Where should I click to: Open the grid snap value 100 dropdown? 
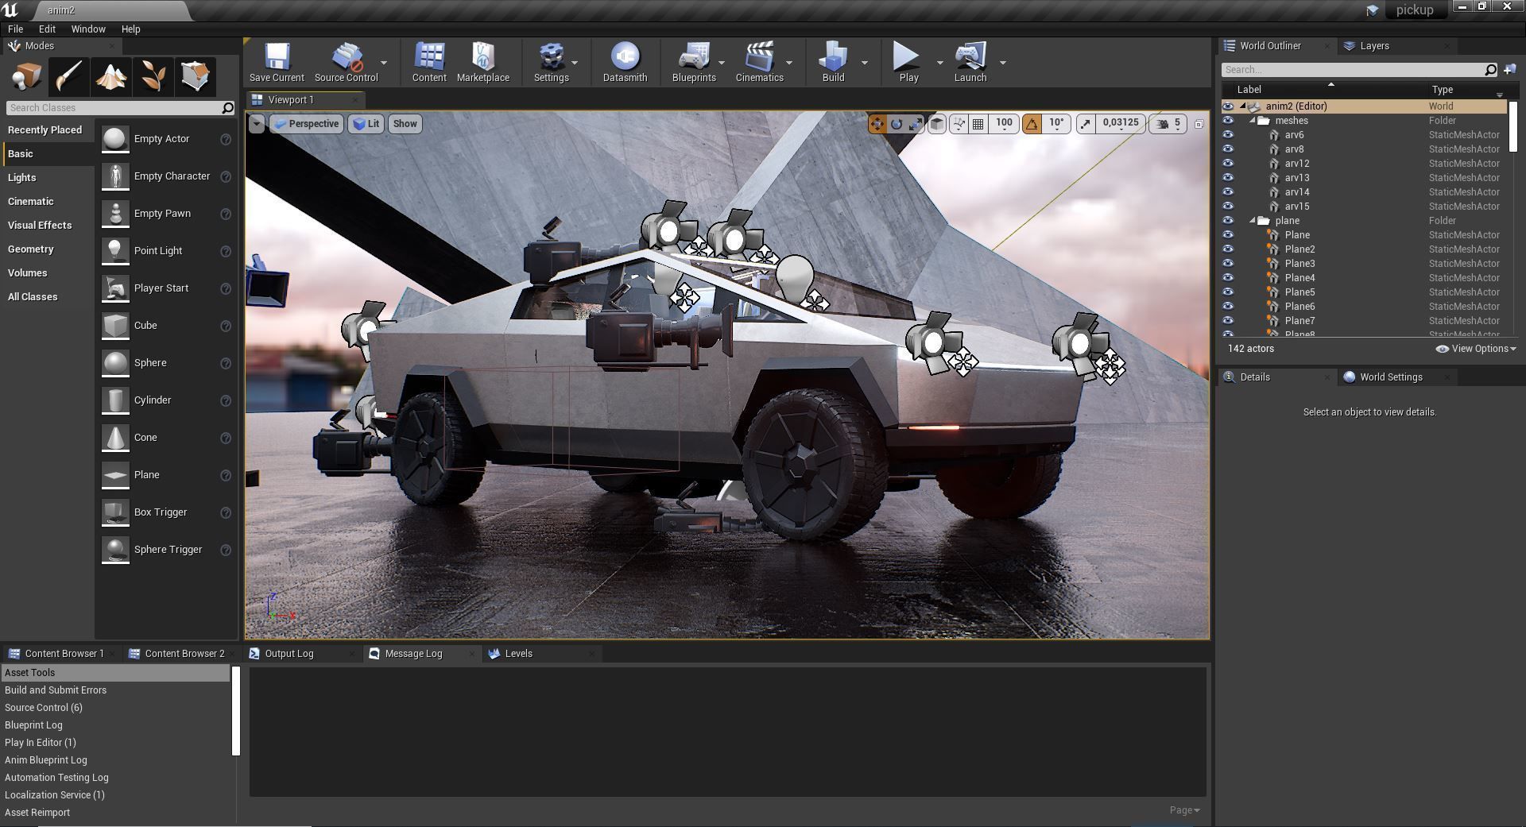click(1004, 124)
